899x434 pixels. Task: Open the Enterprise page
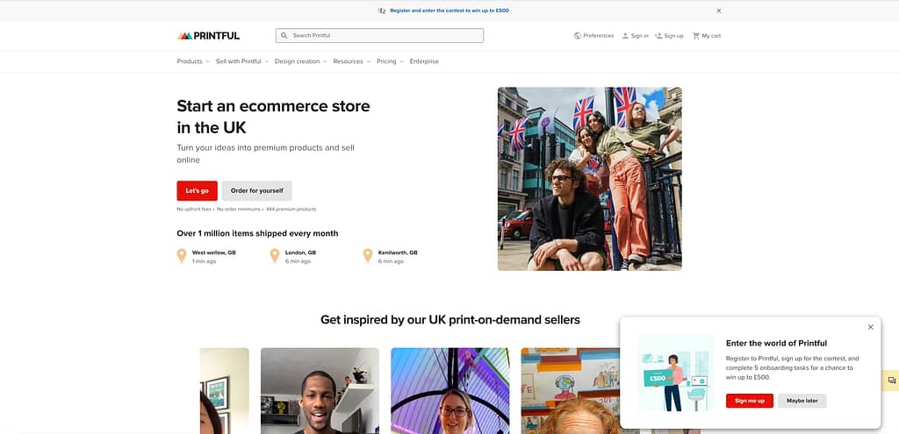coord(424,61)
